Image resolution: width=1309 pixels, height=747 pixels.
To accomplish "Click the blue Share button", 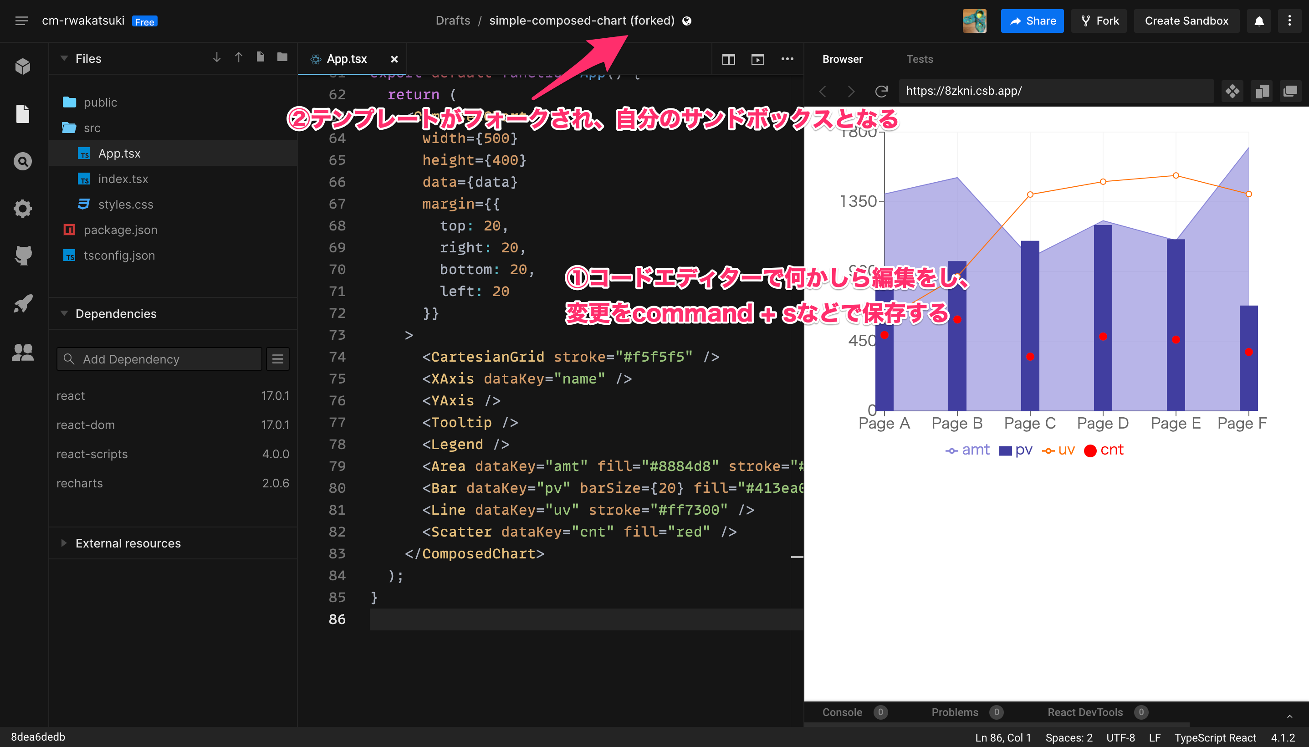I will (1032, 21).
